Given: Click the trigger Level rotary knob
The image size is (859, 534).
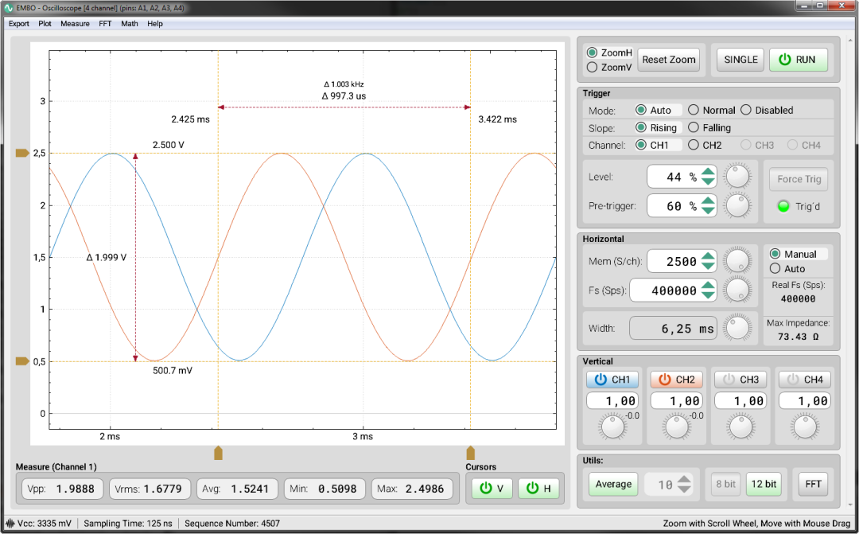Looking at the screenshot, I should [737, 177].
